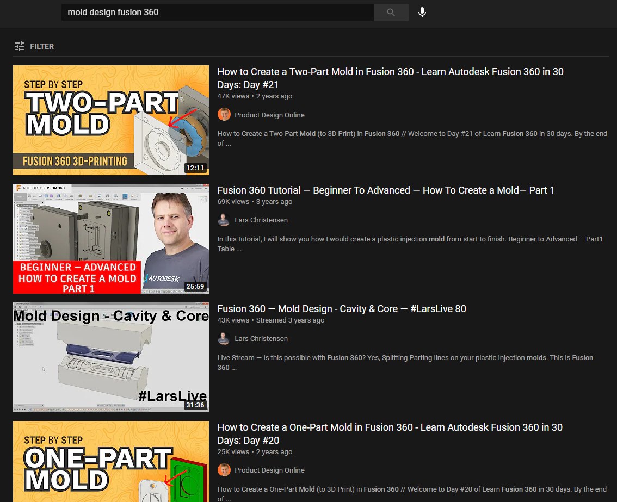Open title 'Fusion 360 — Mold Design - Cavity & Core'

(x=342, y=309)
